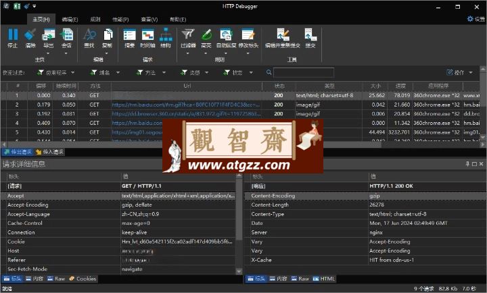Expand the Session (会话) dropdown arrow
Image resolution: width=487 pixels, height=293 pixels.
[x=66, y=53]
